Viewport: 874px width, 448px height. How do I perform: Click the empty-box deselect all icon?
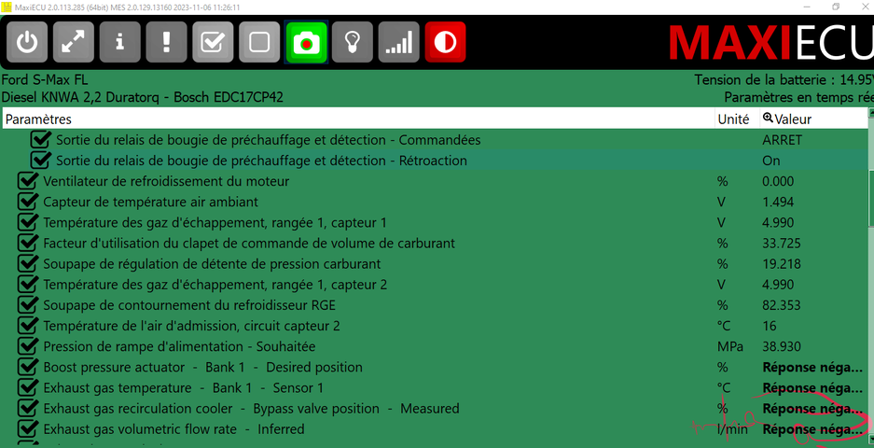pos(259,42)
